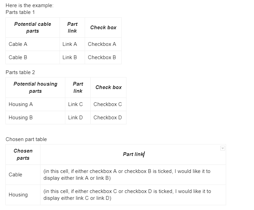Click the 'Chosen parts' header cell
Image resolution: width=254 pixels, height=210 pixels.
coord(23,155)
